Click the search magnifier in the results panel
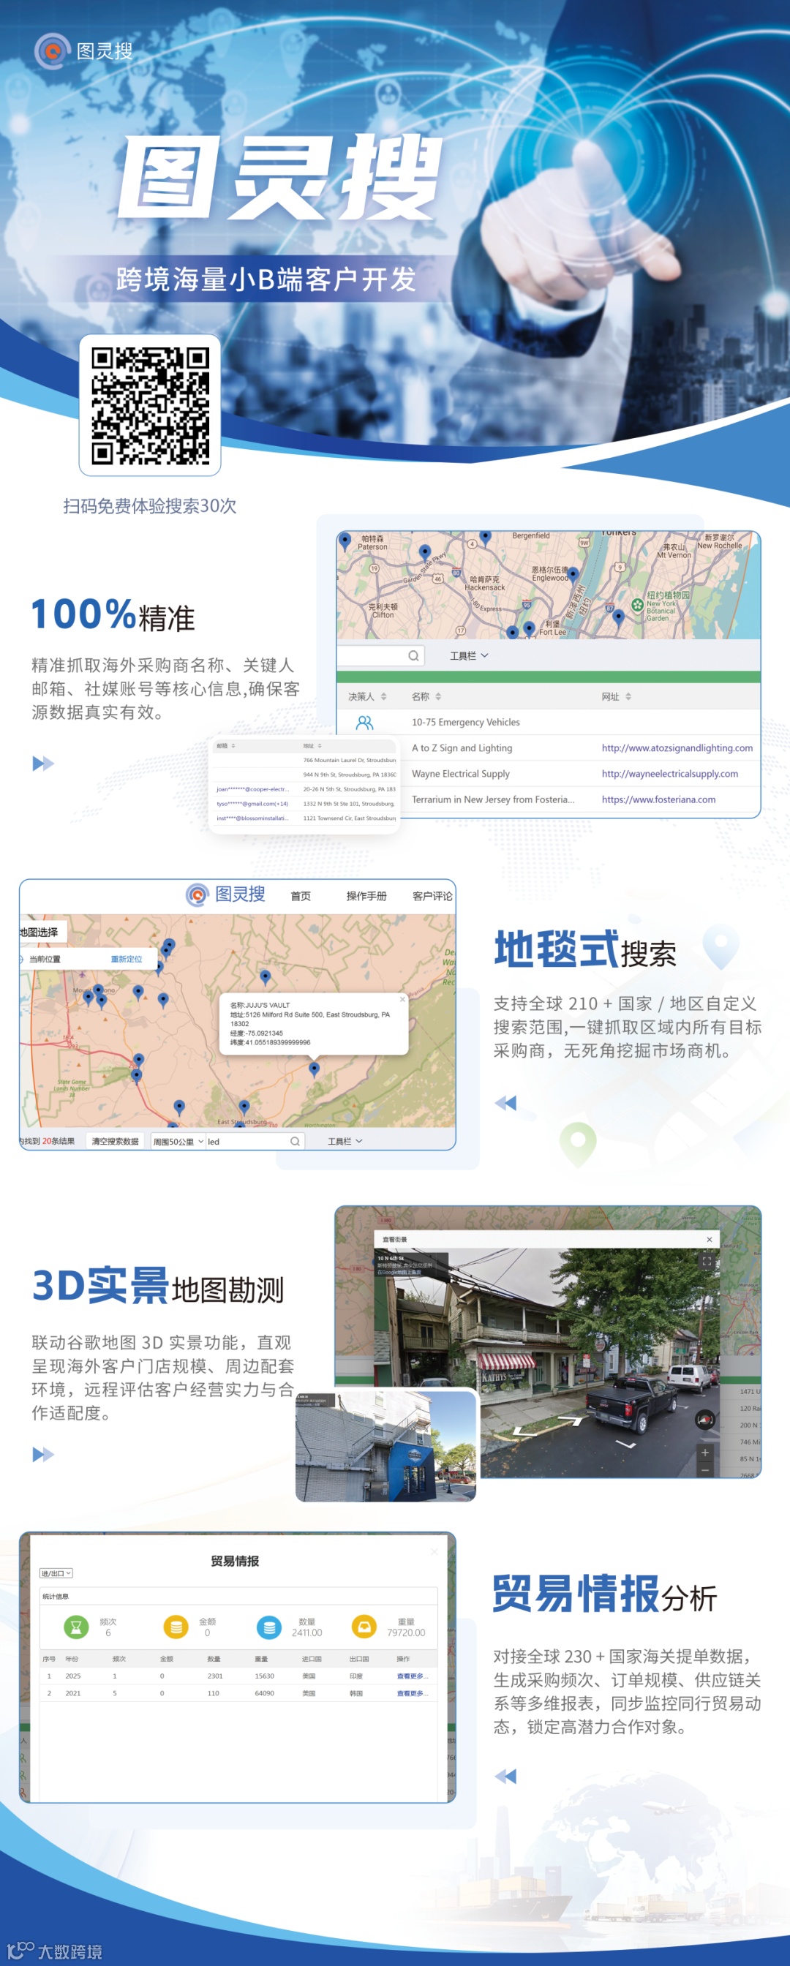Image resolution: width=790 pixels, height=1966 pixels. pos(413,655)
